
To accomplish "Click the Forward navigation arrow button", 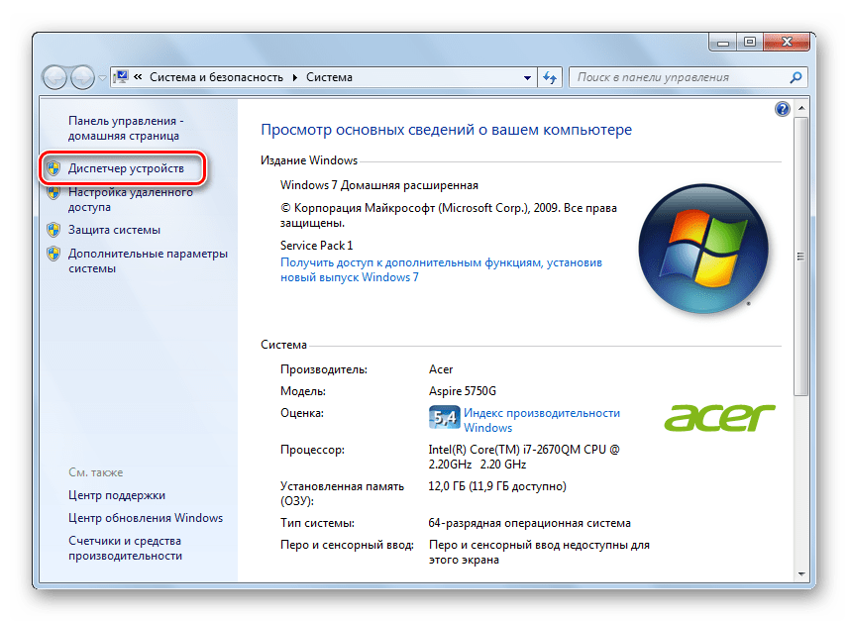I will click(x=82, y=77).
